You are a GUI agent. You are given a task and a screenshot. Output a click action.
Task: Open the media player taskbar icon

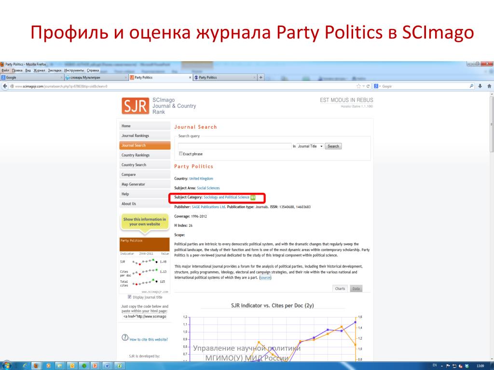click(48, 366)
